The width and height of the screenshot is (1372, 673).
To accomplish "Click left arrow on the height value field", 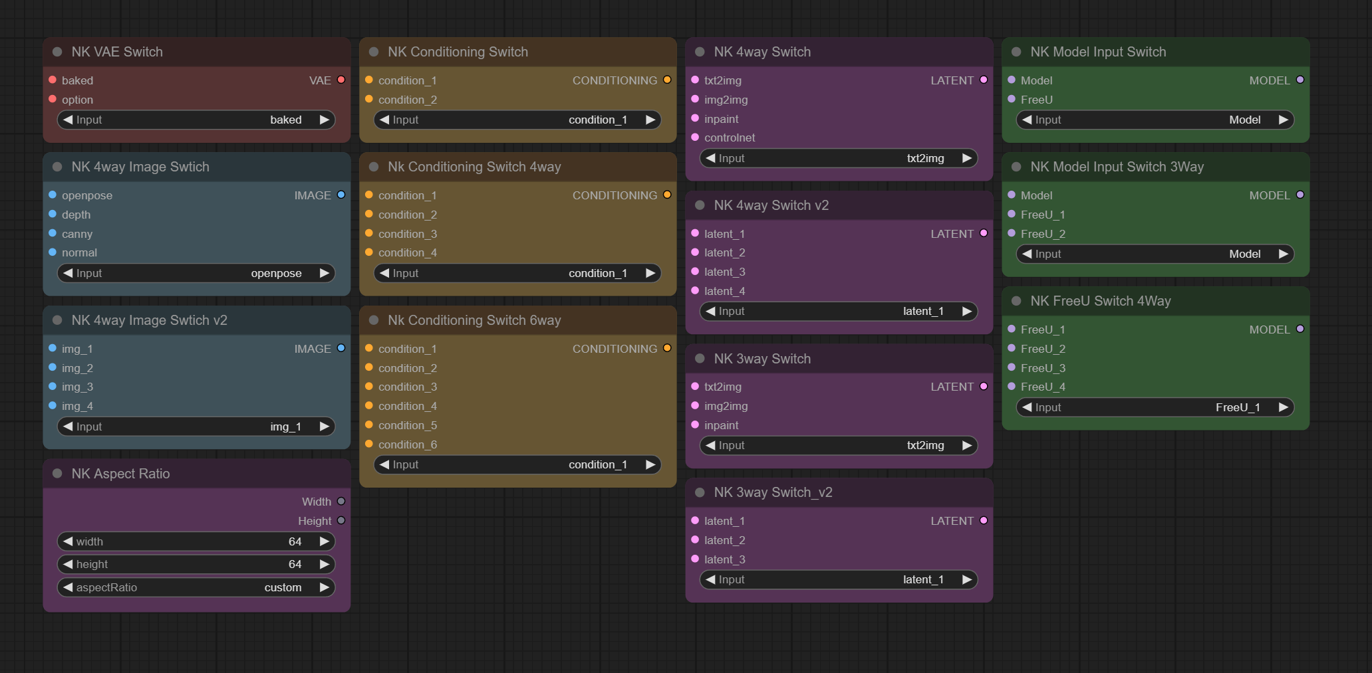I will pos(68,564).
